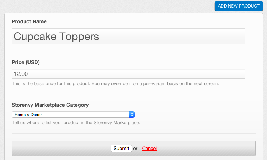Viewport: 267px width, 160px height.
Task: Focus the Product Name input field
Action: 128,36
